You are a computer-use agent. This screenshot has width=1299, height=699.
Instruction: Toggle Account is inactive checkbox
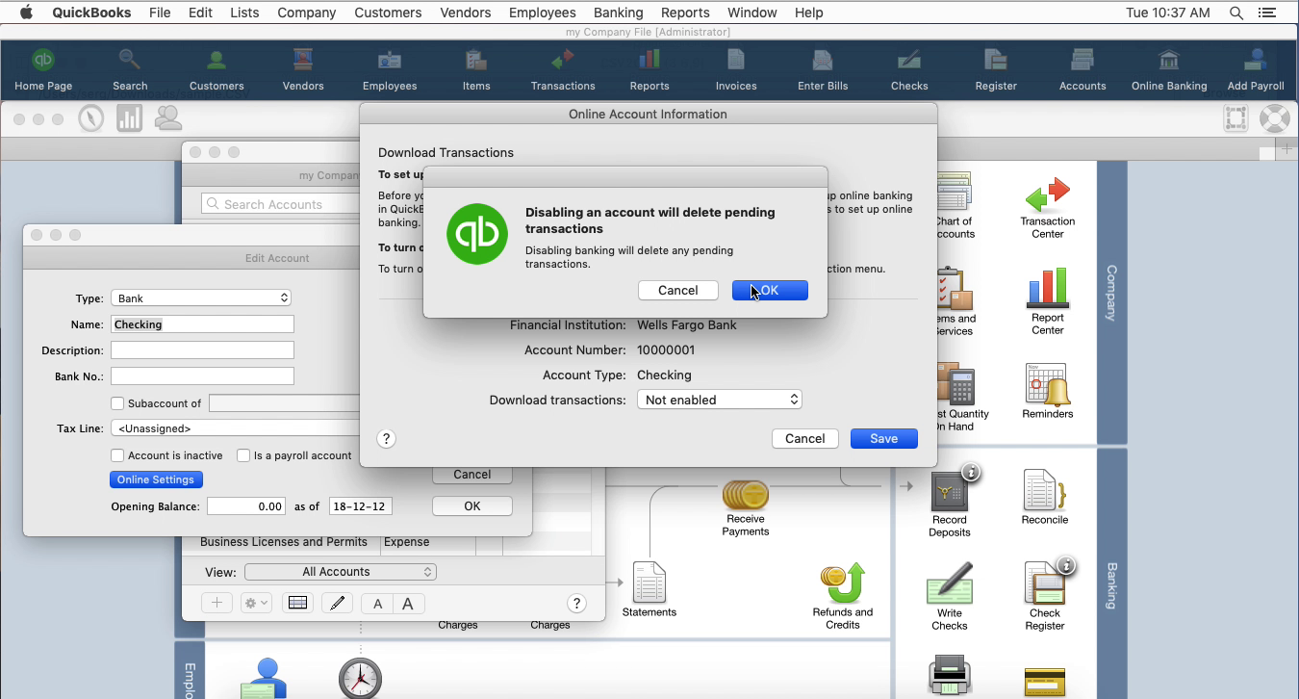(x=117, y=455)
